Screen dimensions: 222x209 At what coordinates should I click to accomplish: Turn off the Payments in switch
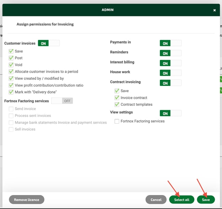tap(170, 43)
